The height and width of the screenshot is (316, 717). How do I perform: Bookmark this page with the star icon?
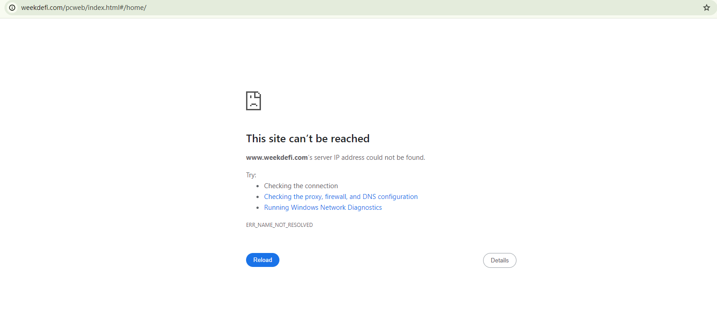pos(707,8)
